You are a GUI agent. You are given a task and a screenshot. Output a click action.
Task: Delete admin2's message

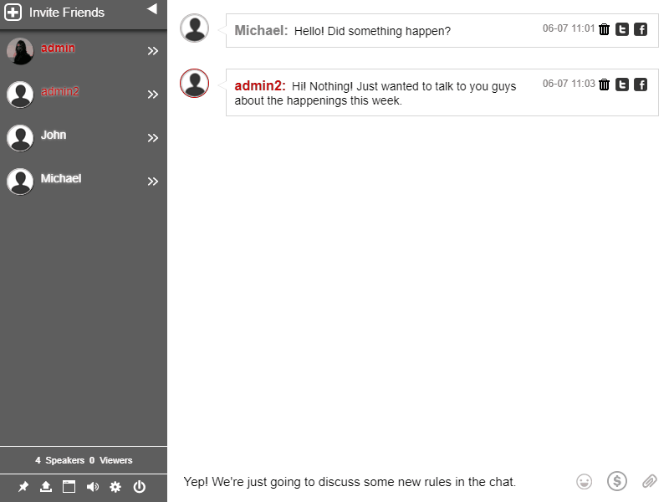tap(604, 84)
